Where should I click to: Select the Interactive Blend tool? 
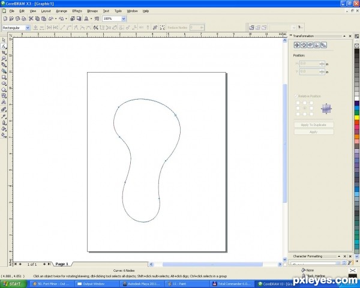pos(4,109)
